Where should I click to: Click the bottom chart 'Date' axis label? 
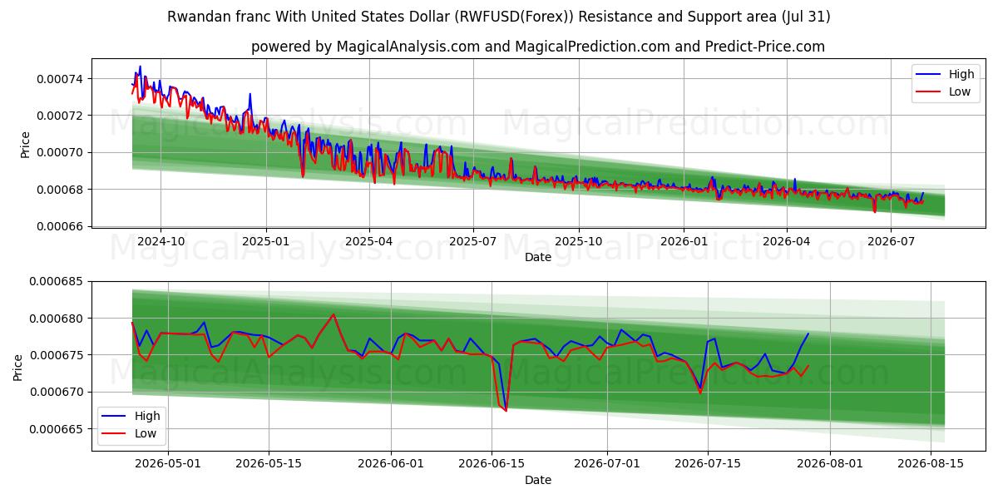(x=538, y=480)
